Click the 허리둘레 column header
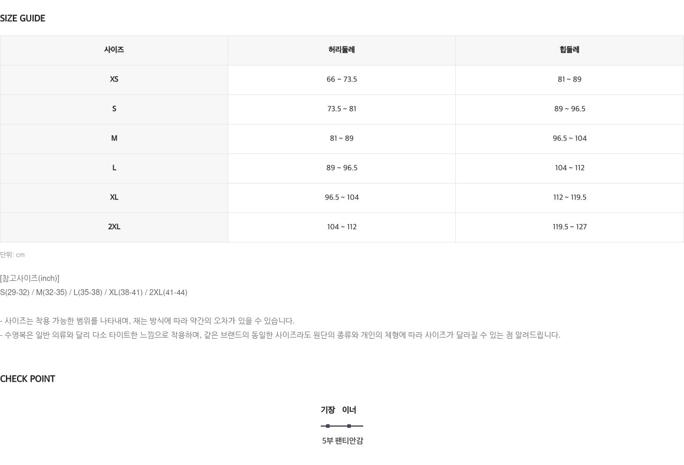This screenshot has width=684, height=465. [341, 50]
